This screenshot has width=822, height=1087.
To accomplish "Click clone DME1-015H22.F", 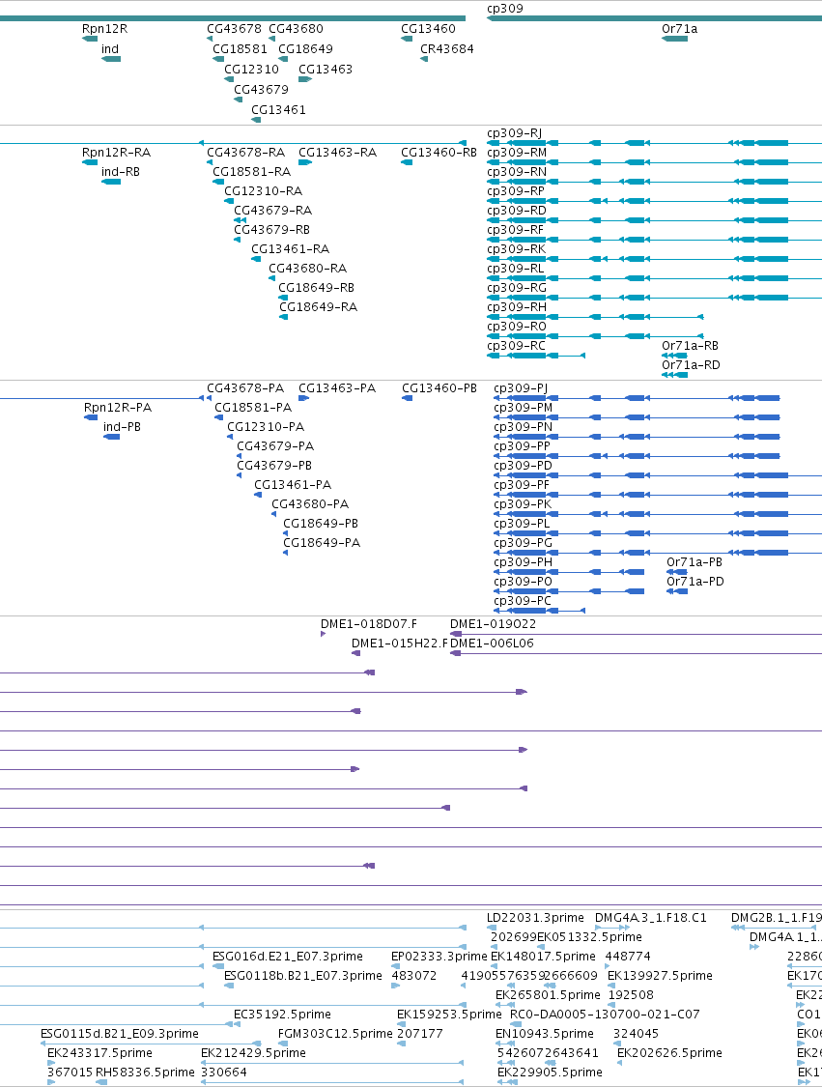I will click(x=400, y=644).
